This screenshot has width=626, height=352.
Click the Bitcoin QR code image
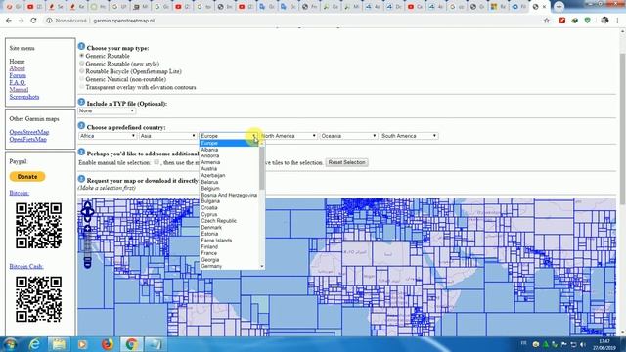click(x=39, y=226)
